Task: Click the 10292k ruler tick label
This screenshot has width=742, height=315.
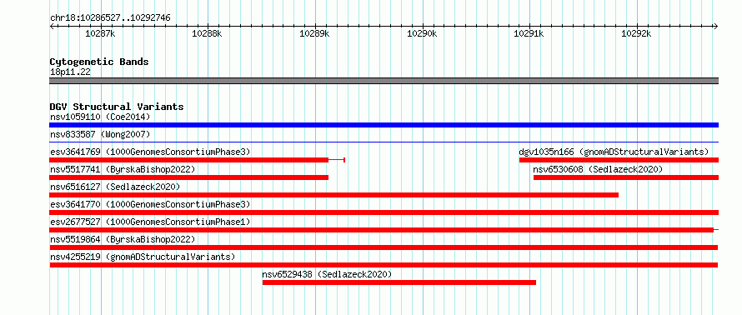Action: 636,34
